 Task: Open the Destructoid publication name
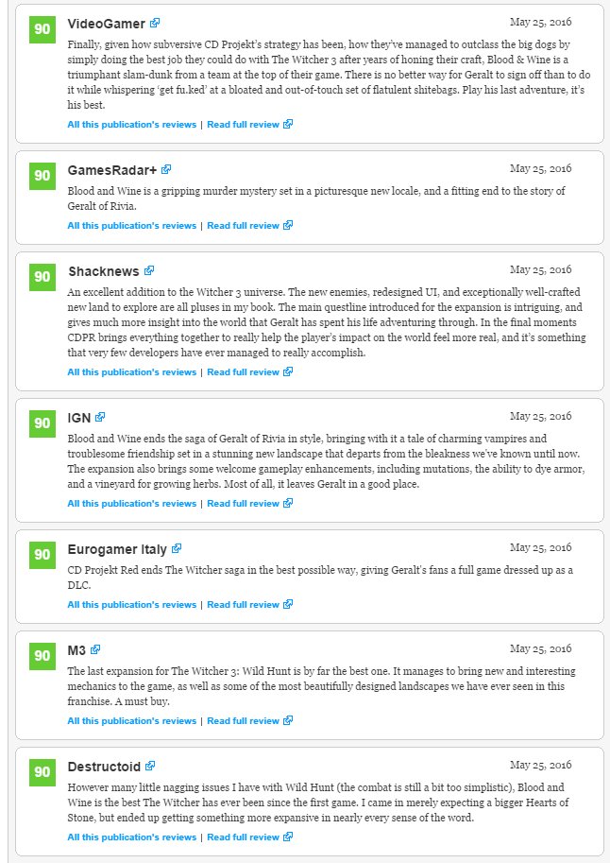tap(104, 767)
